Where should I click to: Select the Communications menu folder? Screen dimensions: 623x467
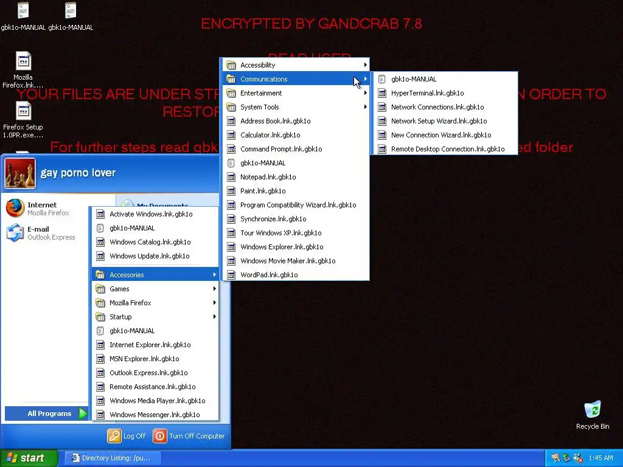(296, 79)
